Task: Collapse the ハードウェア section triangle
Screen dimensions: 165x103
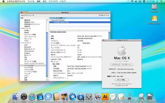Action: click(21, 43)
